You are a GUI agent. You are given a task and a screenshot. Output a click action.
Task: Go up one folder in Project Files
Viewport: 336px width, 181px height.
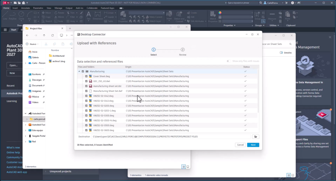click(x=44, y=35)
